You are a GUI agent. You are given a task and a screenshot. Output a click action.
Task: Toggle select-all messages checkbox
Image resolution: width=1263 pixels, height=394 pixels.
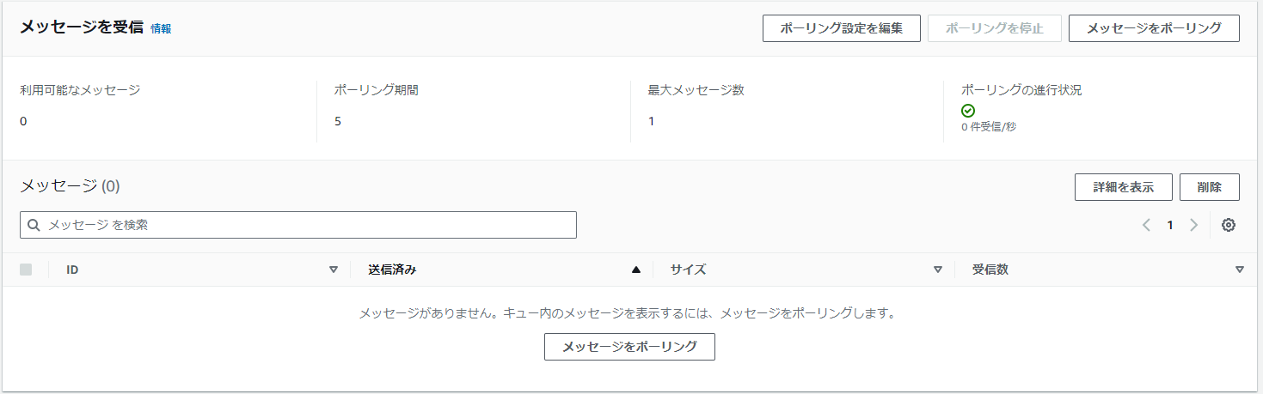click(26, 270)
